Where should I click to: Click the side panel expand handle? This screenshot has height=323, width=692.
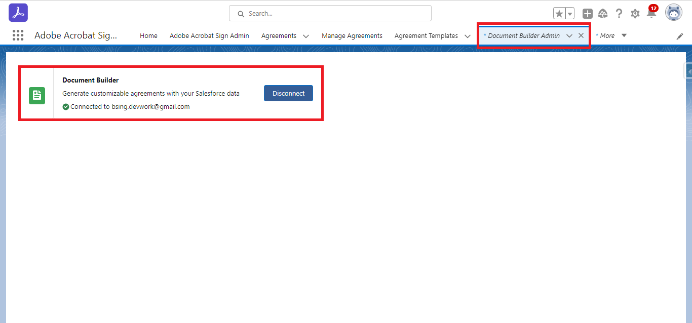[688, 71]
